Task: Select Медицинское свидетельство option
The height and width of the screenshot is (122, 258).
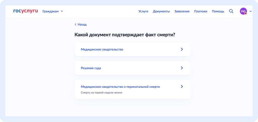Action: point(133,49)
